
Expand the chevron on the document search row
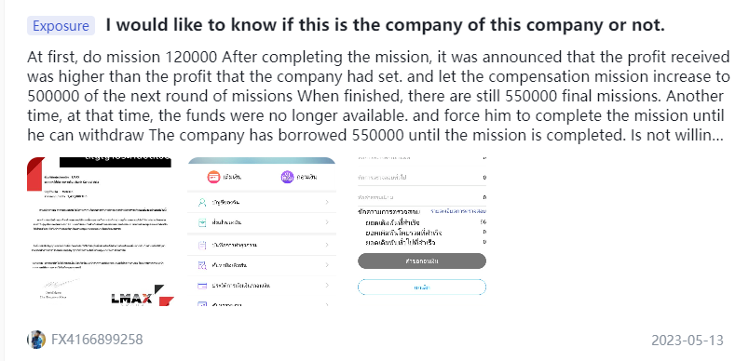pos(327,265)
